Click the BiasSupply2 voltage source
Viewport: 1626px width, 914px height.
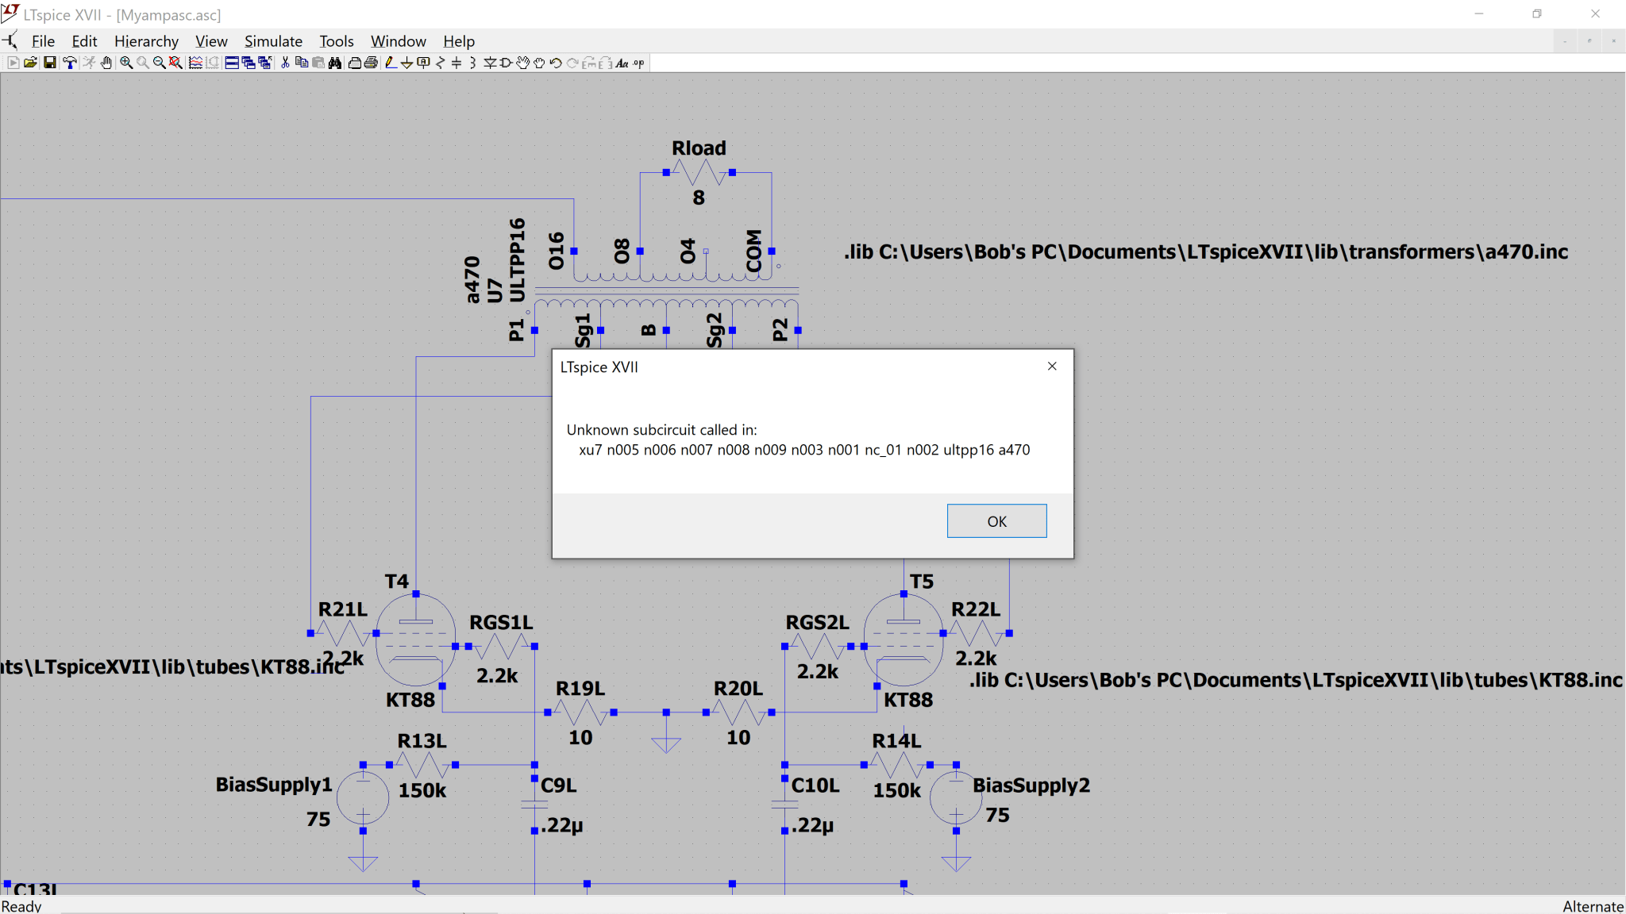[x=956, y=797]
